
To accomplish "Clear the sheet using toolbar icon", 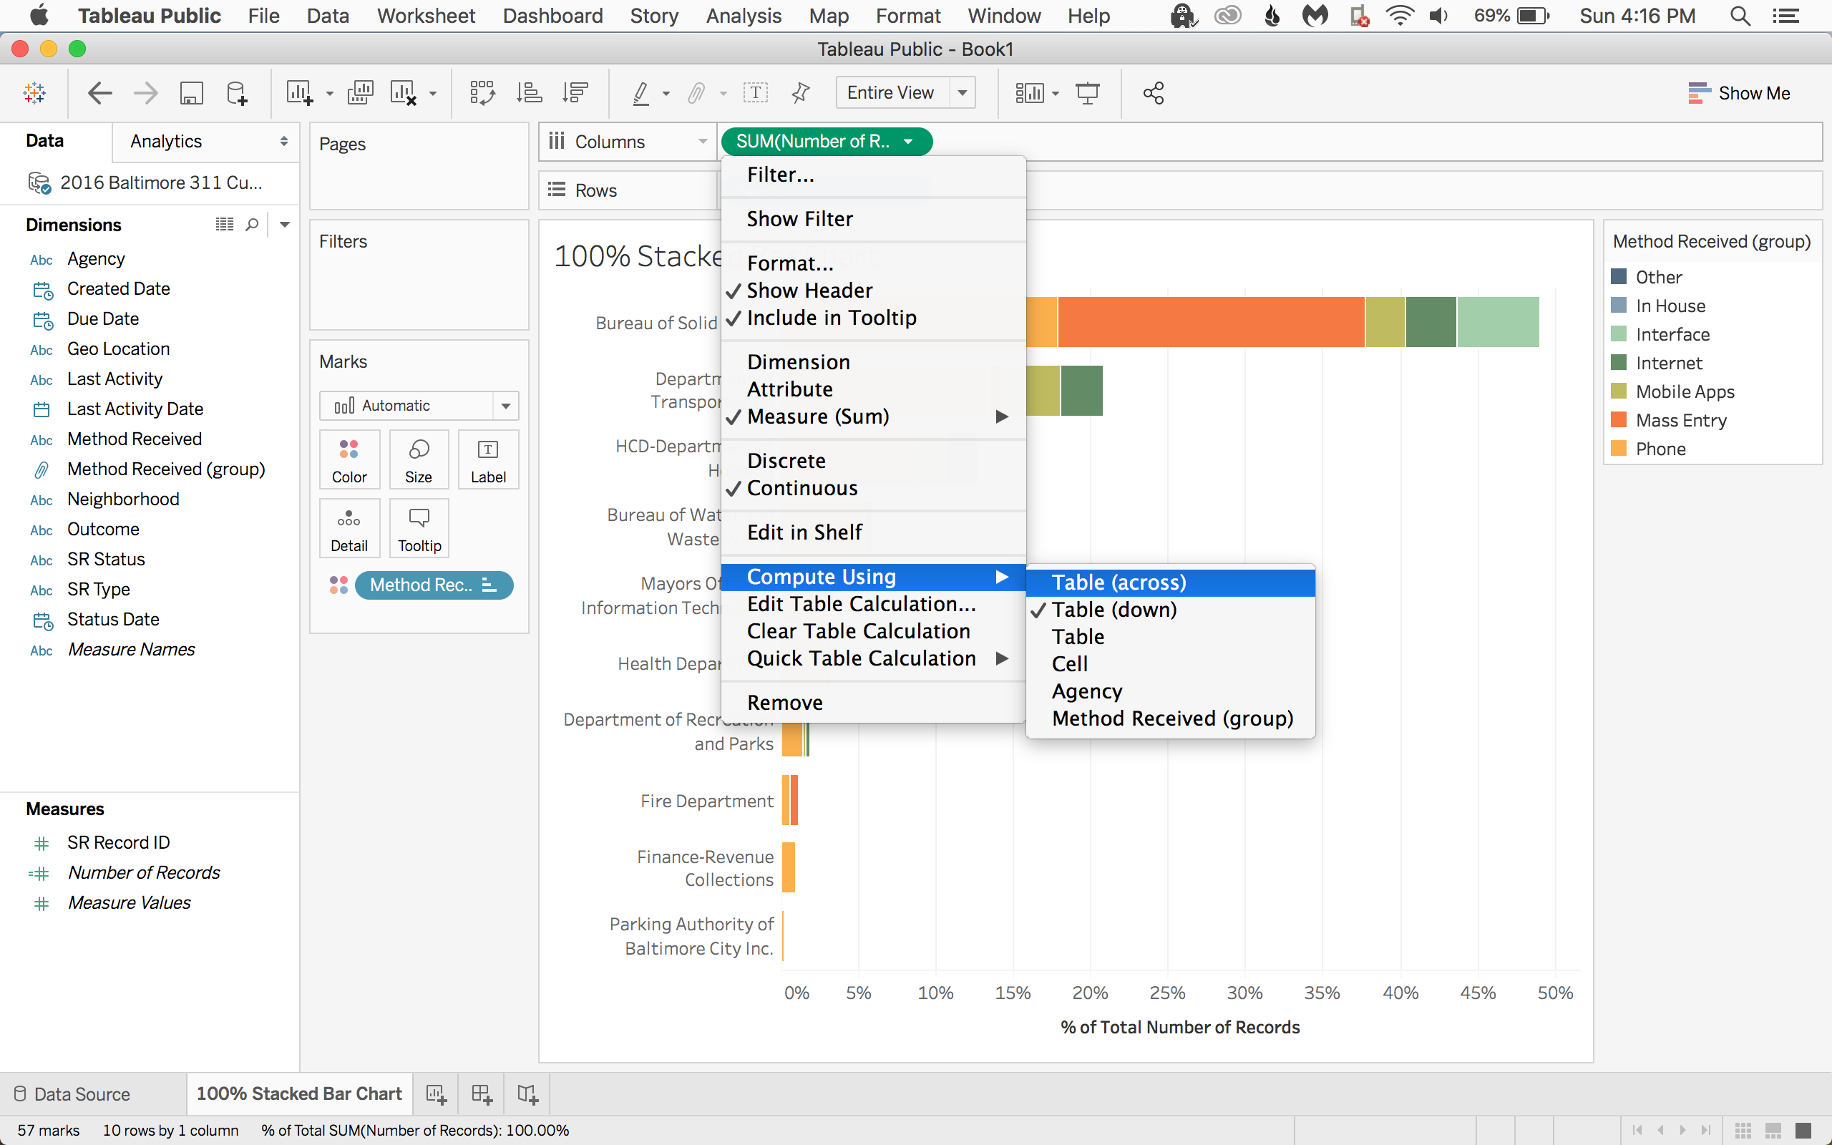I will (x=404, y=93).
